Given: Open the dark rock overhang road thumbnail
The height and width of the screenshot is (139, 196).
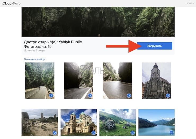Looking at the screenshot, I should [x=79, y=81].
